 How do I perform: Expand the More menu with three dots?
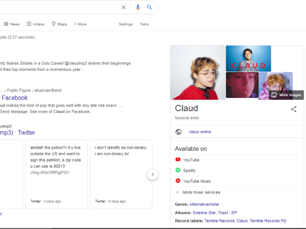[x=80, y=24]
